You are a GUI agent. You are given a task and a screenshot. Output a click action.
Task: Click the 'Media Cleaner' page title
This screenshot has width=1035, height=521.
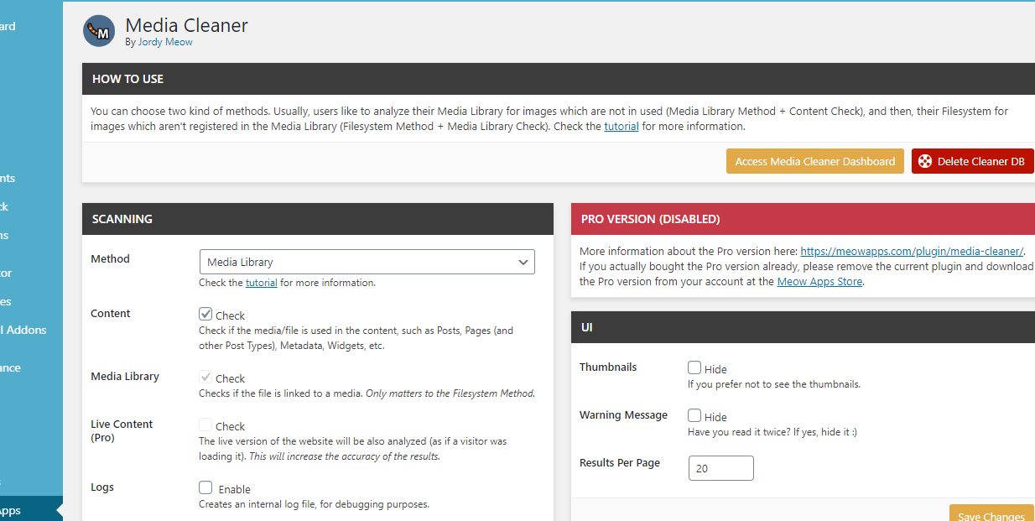(x=186, y=25)
